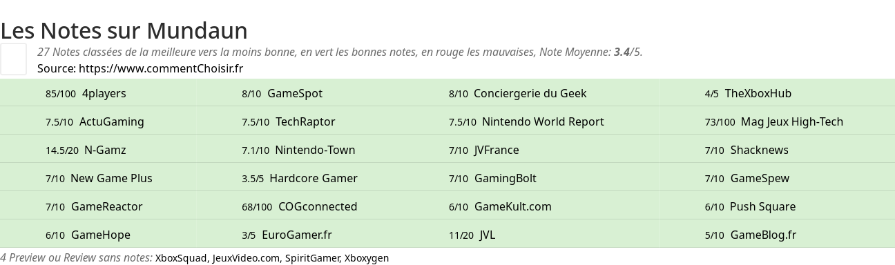Open the commentChoisir.fr source link
This screenshot has height=265, width=895.
pyautogui.click(x=161, y=68)
